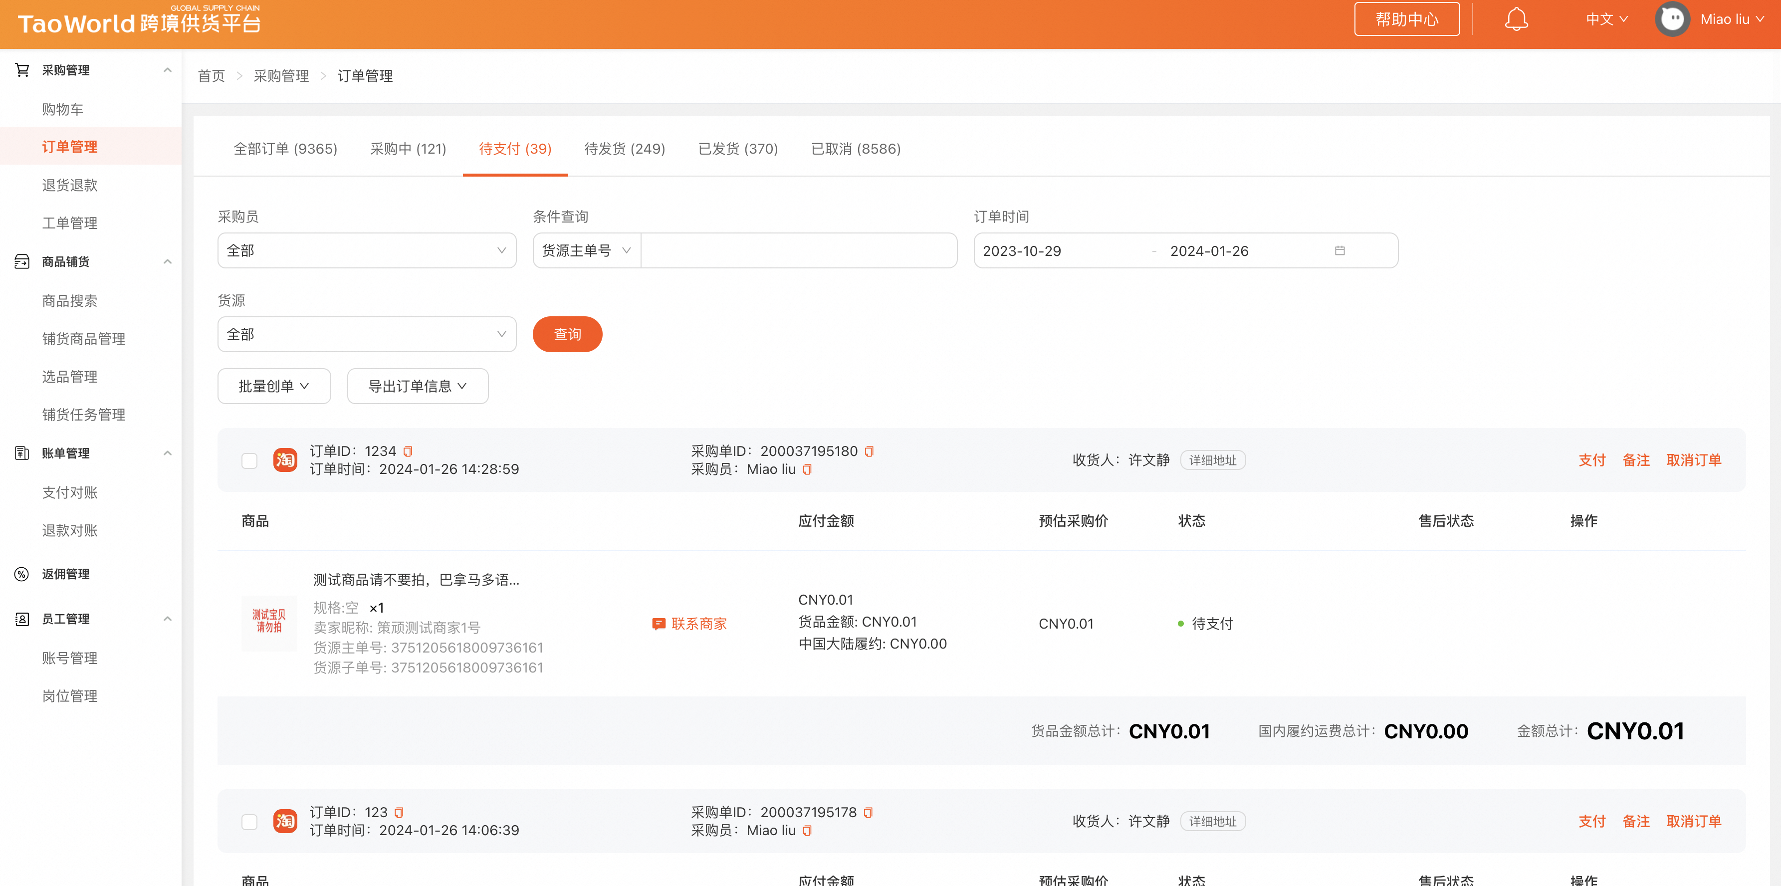This screenshot has height=886, width=1781.
Task: Switch to the 已取消 (8586) tab
Action: (856, 149)
